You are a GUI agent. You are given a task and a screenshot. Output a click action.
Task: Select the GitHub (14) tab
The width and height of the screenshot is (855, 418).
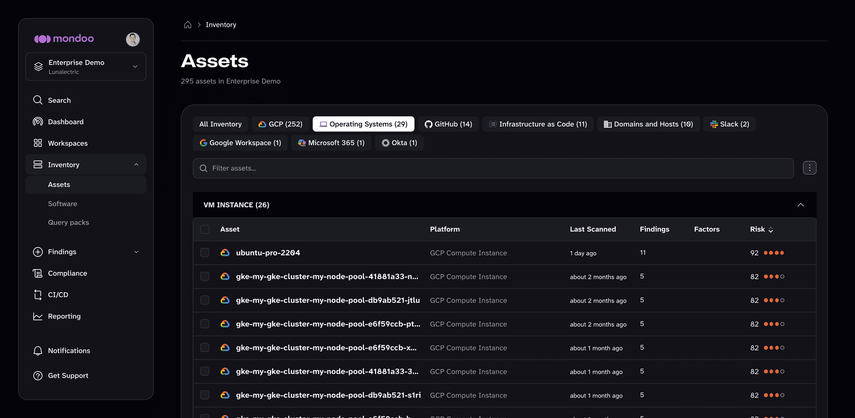pos(448,124)
